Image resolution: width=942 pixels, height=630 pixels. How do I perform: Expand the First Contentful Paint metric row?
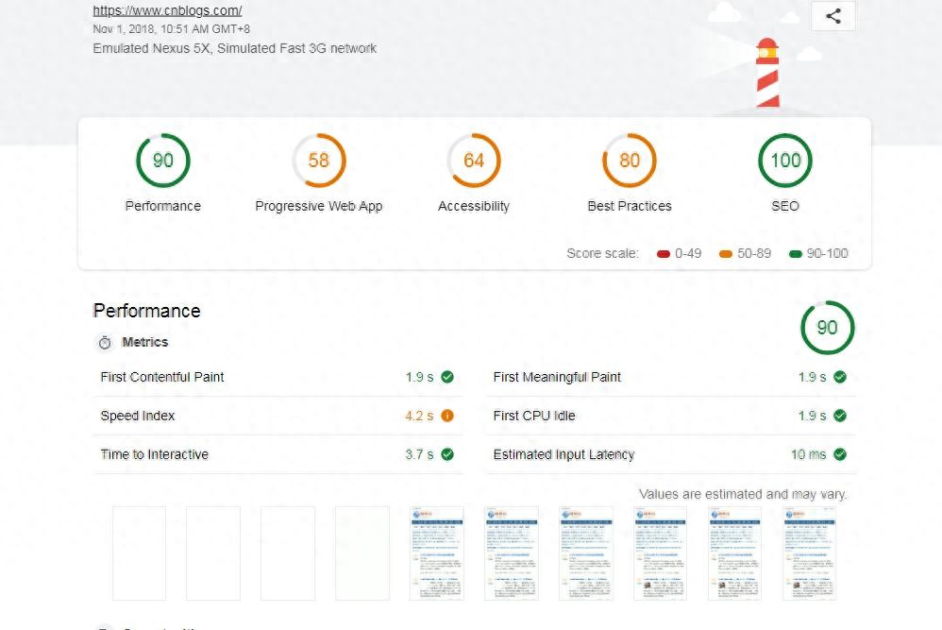[x=162, y=377]
